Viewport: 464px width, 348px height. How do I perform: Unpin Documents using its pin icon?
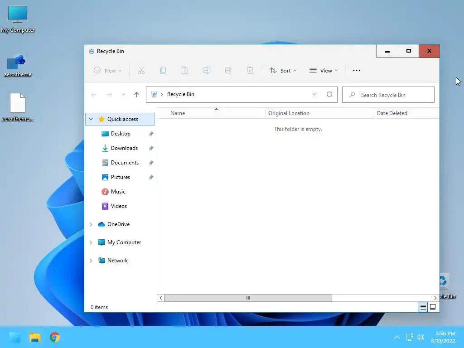151,163
